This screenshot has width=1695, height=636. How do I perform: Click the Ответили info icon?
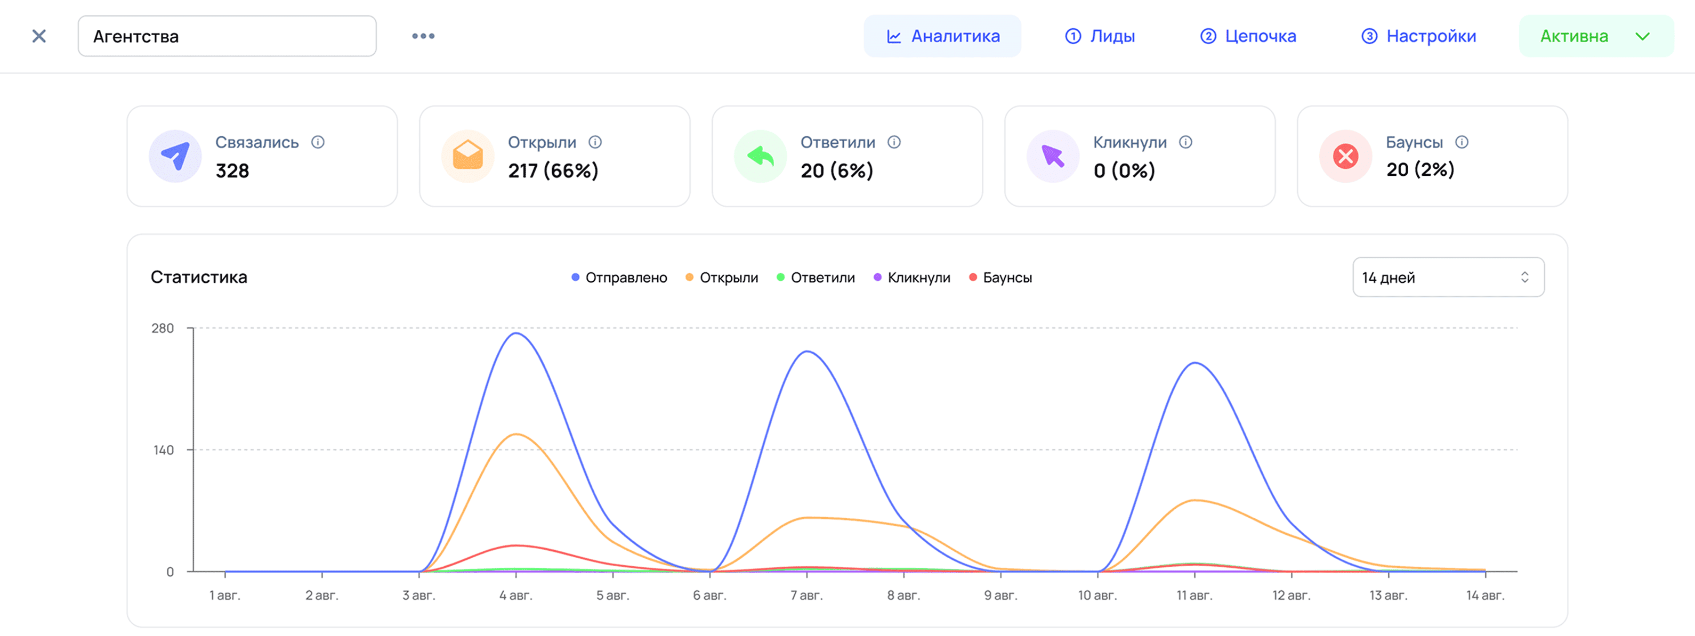click(893, 142)
